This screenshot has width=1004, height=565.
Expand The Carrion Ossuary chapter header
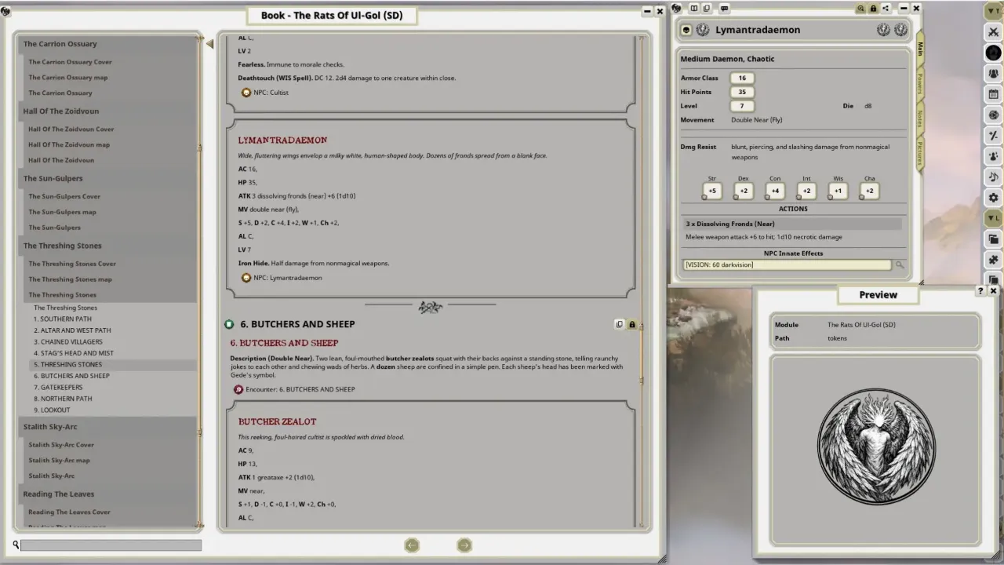tap(107, 44)
